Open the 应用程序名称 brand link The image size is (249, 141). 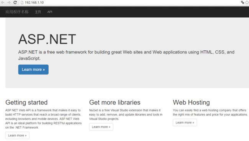coord(17,12)
